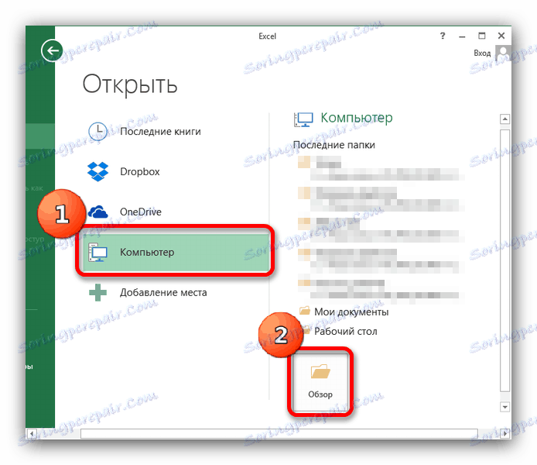Select the OneDrive cloud icon
The height and width of the screenshot is (465, 537).
point(98,212)
